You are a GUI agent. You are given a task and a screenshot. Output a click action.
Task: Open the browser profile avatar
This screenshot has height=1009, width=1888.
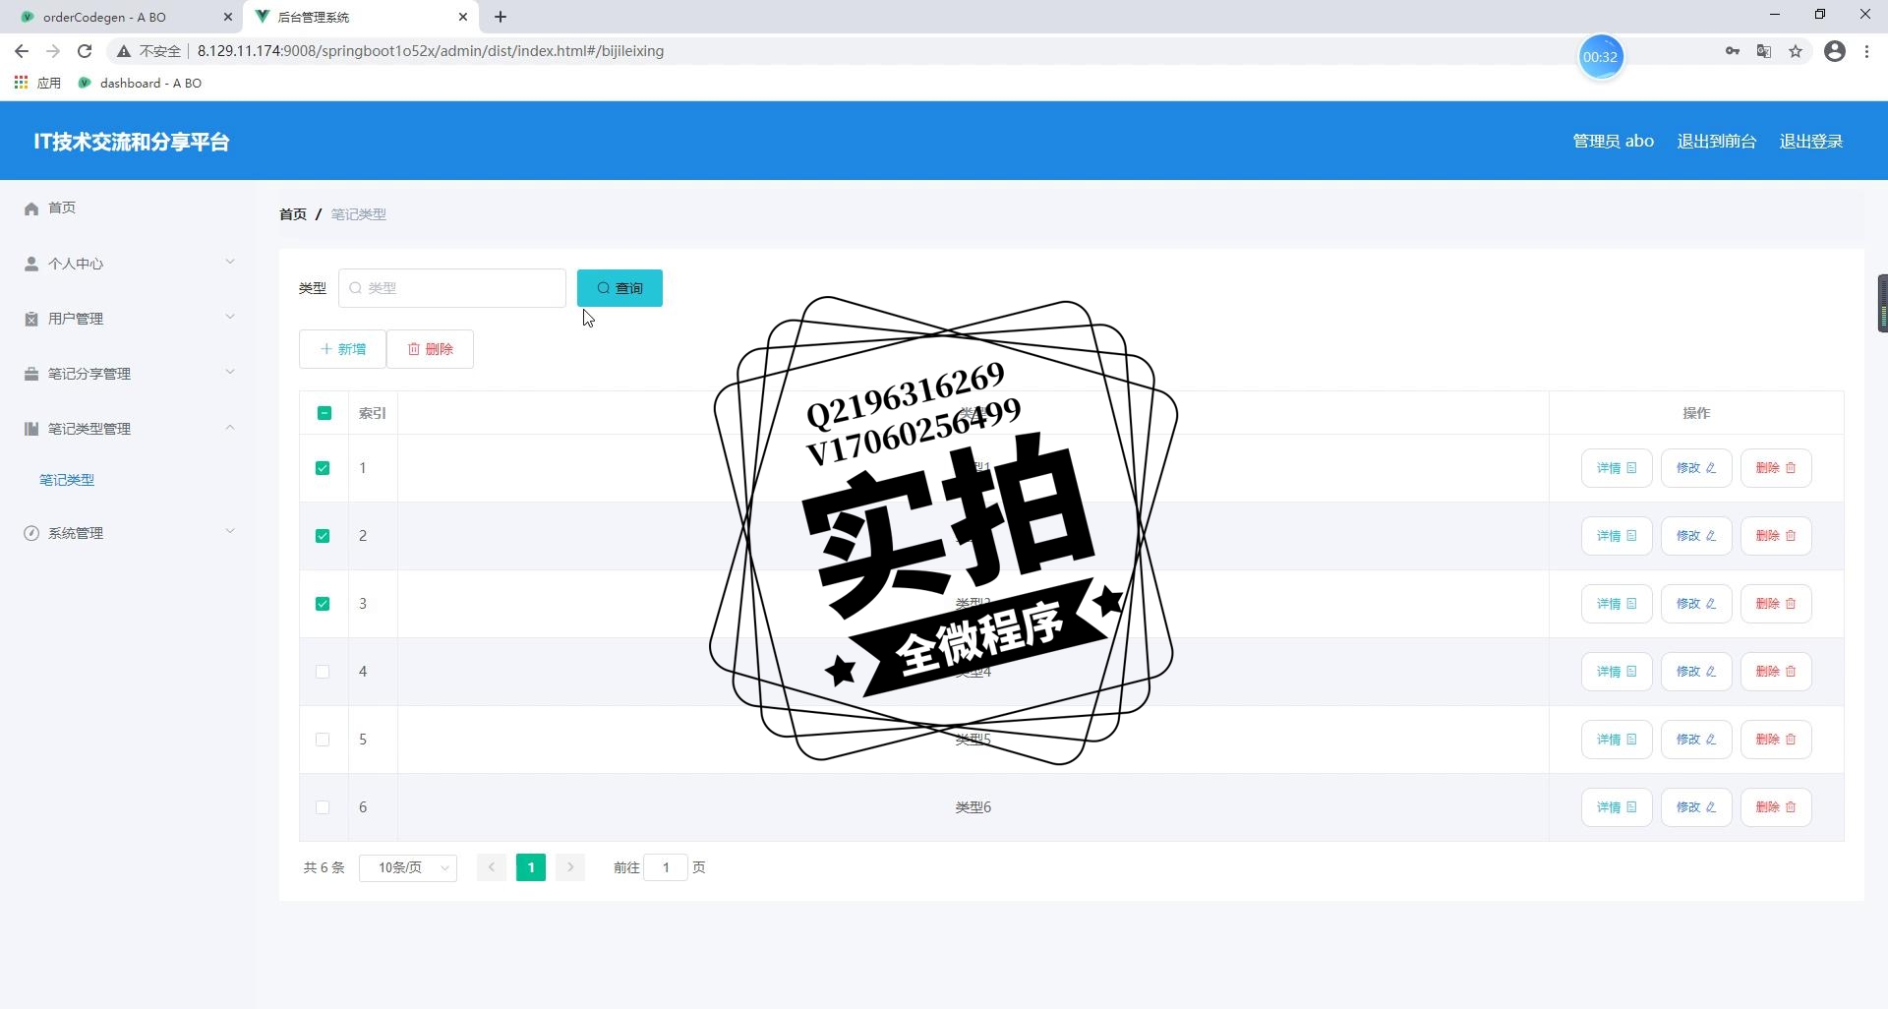[1835, 51]
